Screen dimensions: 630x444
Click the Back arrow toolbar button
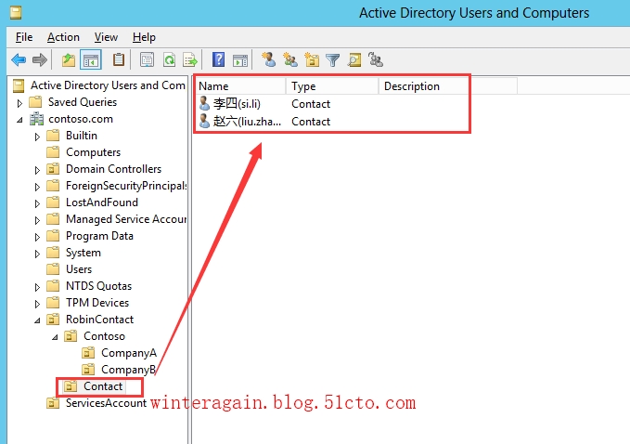(19, 60)
